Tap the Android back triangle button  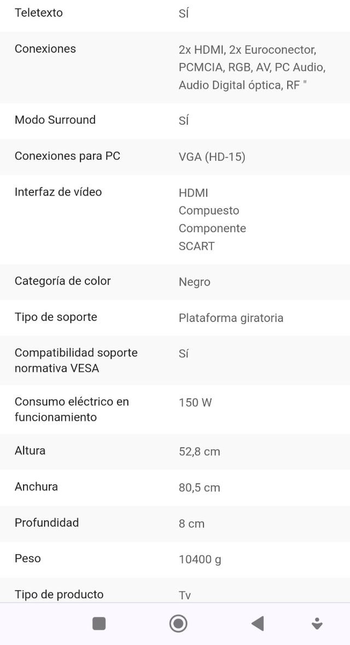(x=258, y=623)
